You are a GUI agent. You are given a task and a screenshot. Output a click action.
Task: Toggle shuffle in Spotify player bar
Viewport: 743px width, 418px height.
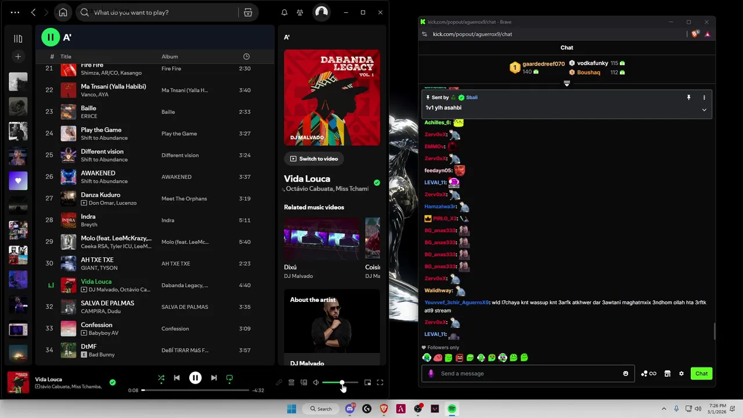(x=161, y=378)
